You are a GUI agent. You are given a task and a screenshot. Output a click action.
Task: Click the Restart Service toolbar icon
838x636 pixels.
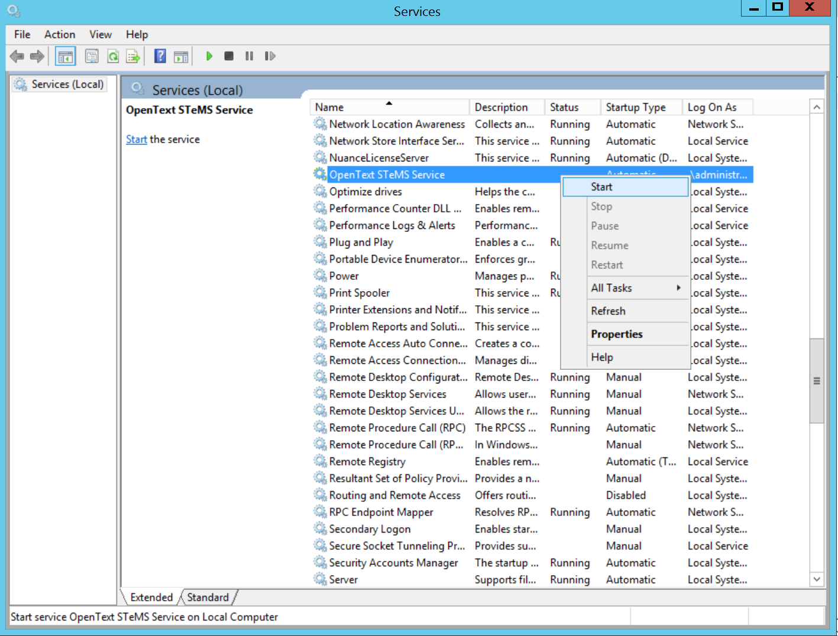tap(270, 56)
